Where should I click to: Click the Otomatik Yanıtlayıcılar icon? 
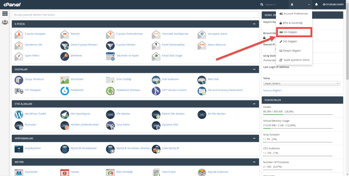tap(156, 34)
